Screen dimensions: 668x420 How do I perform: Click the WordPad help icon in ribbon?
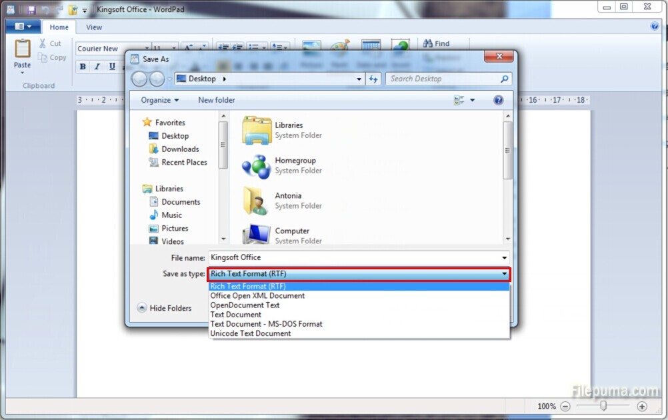pos(654,27)
